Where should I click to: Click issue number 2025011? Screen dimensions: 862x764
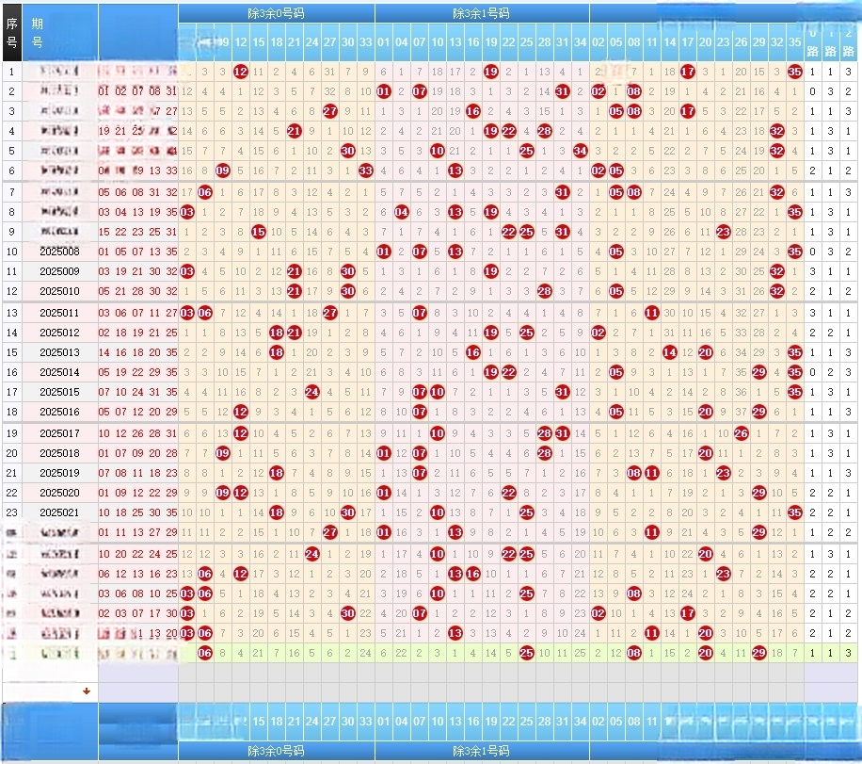(x=59, y=313)
